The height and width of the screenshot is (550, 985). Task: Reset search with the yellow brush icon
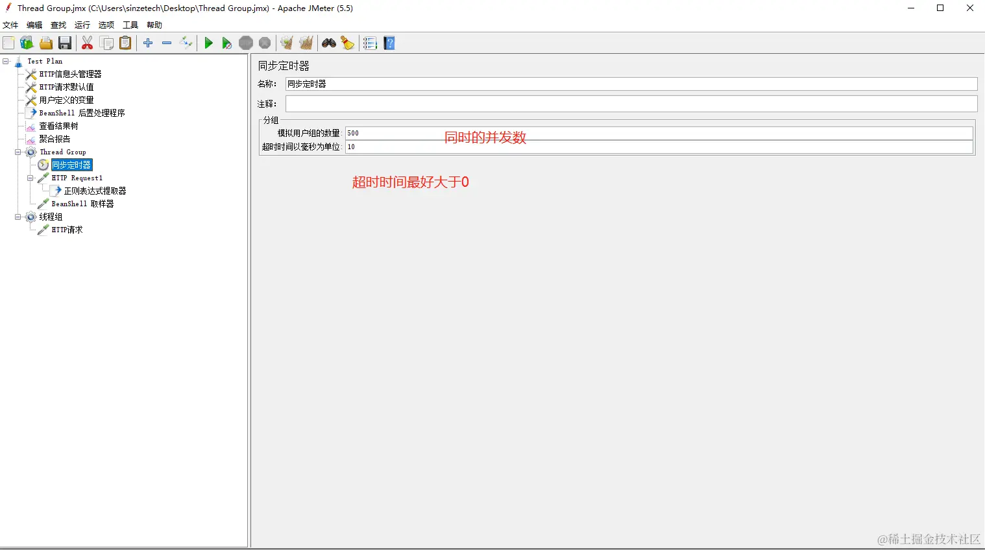pos(348,43)
